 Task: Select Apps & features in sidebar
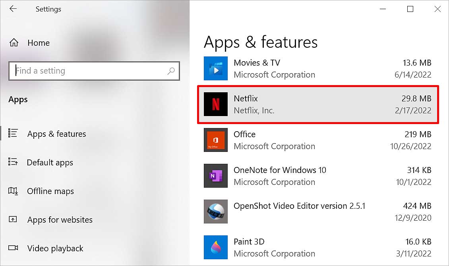click(57, 134)
